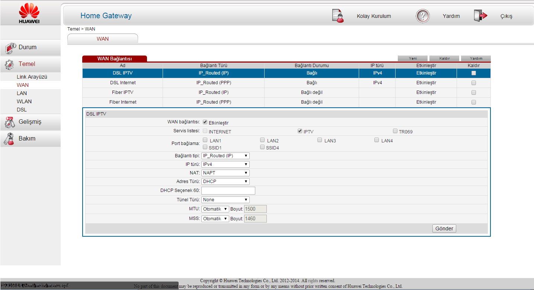534x290 pixels.
Task: Enable LAN2 port binding
Action: pyautogui.click(x=262, y=140)
